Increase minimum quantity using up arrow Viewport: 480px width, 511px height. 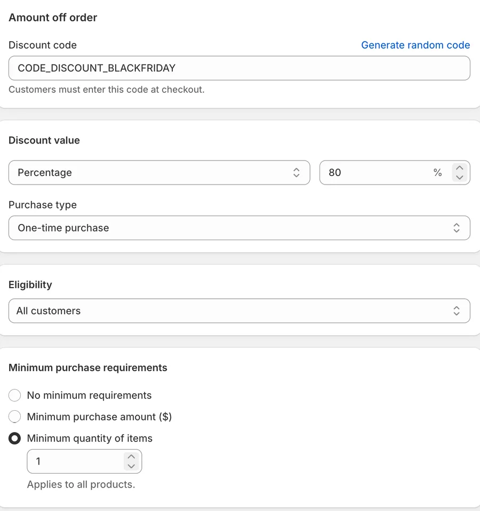[x=131, y=457]
